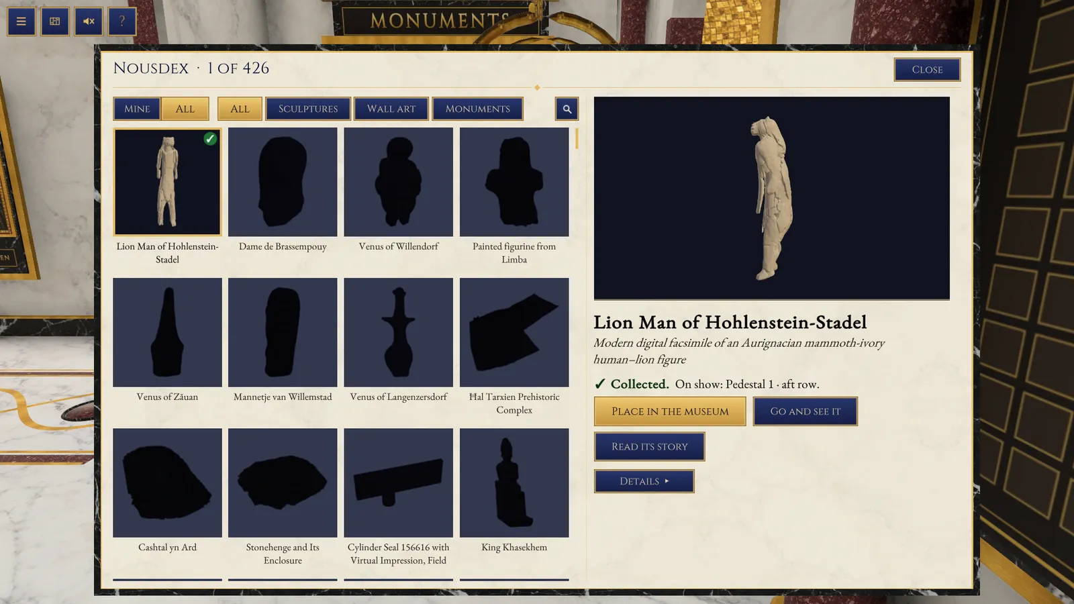Viewport: 1074px width, 604px height.
Task: Filter by Sculptures tab
Action: point(308,109)
